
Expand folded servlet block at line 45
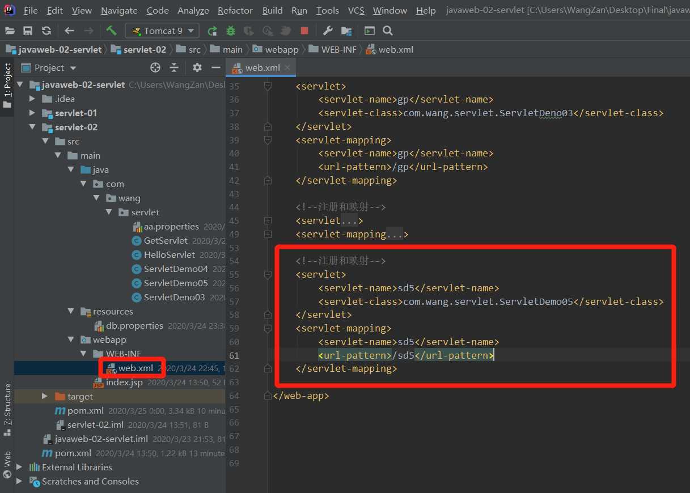pos(268,220)
